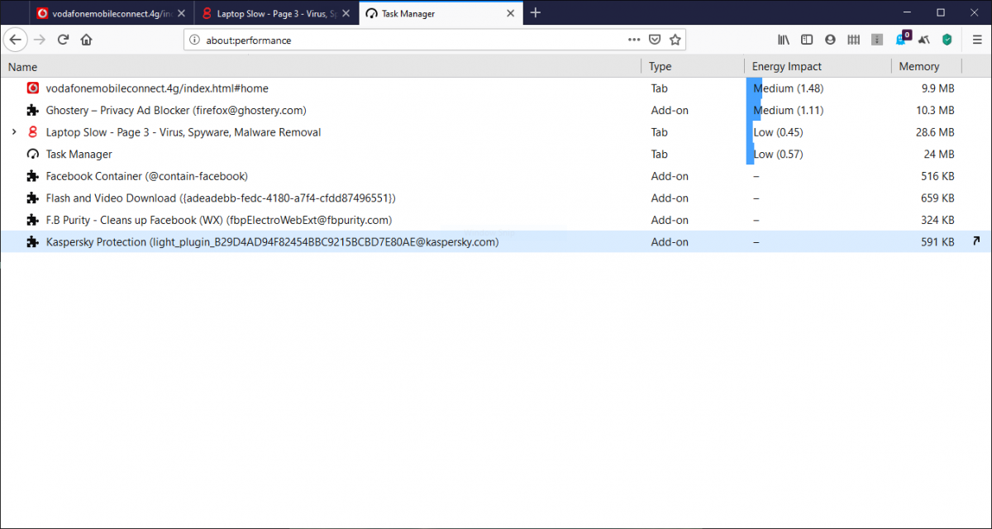The image size is (992, 529).
Task: Click the 24 MB memory value
Action: pyautogui.click(x=939, y=154)
